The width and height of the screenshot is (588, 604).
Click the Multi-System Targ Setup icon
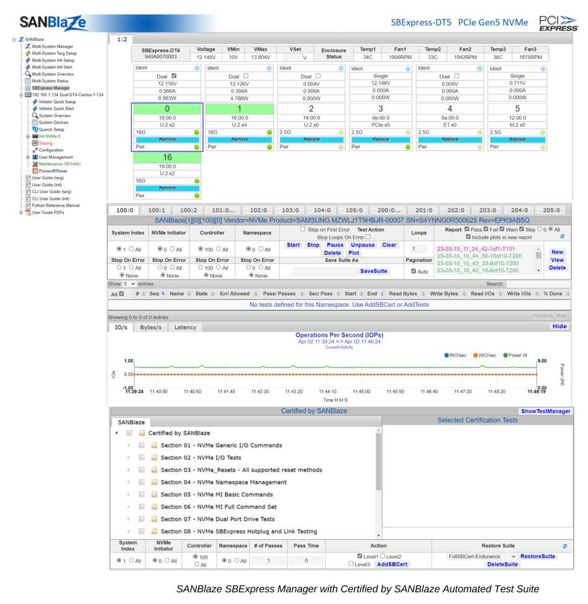coord(28,53)
